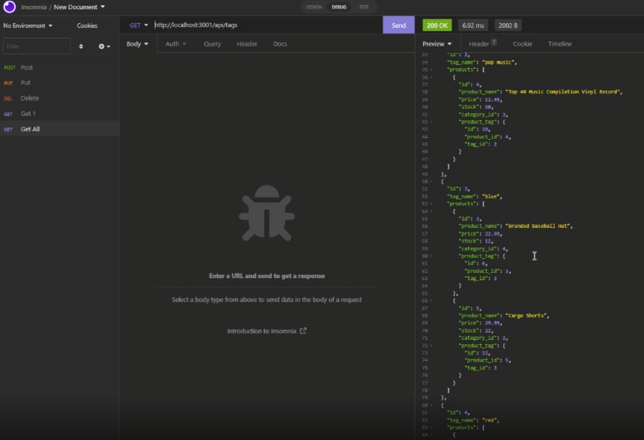Open the GET method dropdown
The width and height of the screenshot is (644, 440).
point(138,25)
